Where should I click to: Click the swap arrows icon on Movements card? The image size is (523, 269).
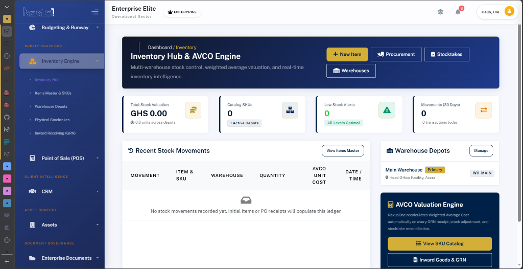pos(484,110)
